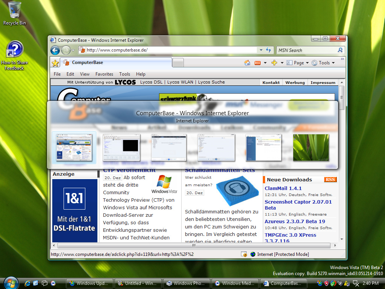Open the Werbung page link
The height and width of the screenshot is (289, 385).
coord(295,82)
